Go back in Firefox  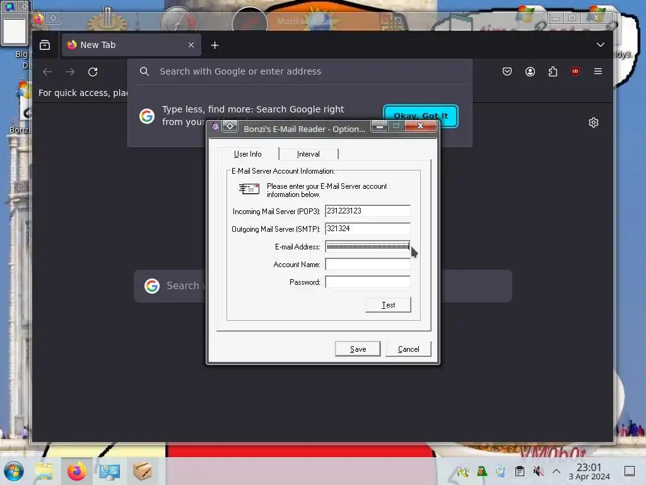pos(47,72)
